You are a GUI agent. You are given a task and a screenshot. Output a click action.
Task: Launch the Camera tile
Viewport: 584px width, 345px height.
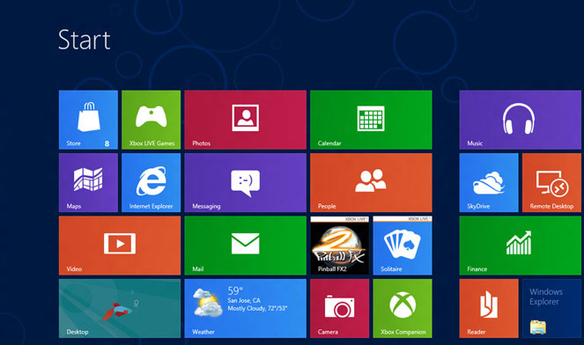click(340, 309)
